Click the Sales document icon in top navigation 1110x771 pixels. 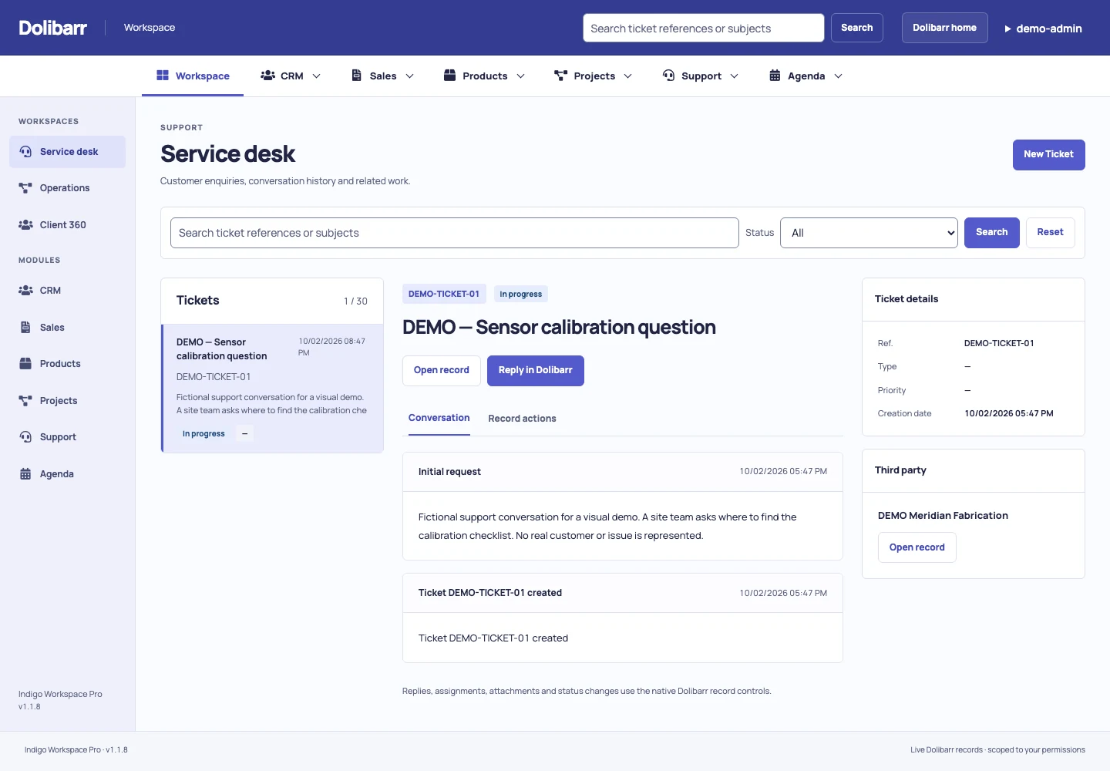pos(357,76)
